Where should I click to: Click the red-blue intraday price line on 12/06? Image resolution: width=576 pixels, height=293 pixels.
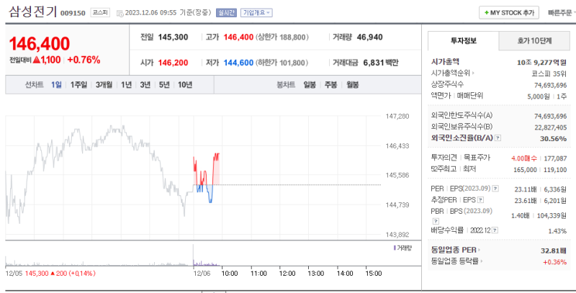point(207,177)
